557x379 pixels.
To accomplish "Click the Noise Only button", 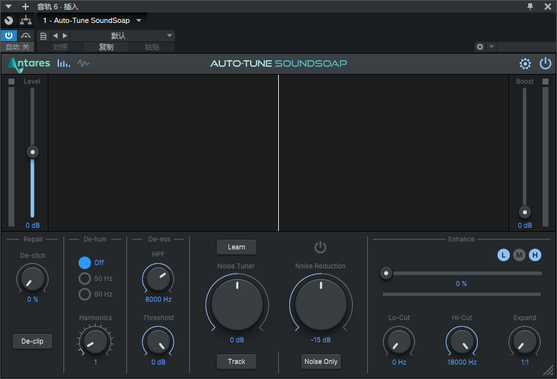I will [321, 361].
